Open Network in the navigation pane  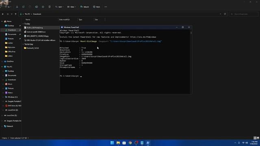[x=10, y=126]
